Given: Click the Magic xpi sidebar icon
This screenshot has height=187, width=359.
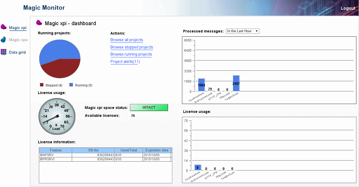Looking at the screenshot, I should pyautogui.click(x=3, y=27).
